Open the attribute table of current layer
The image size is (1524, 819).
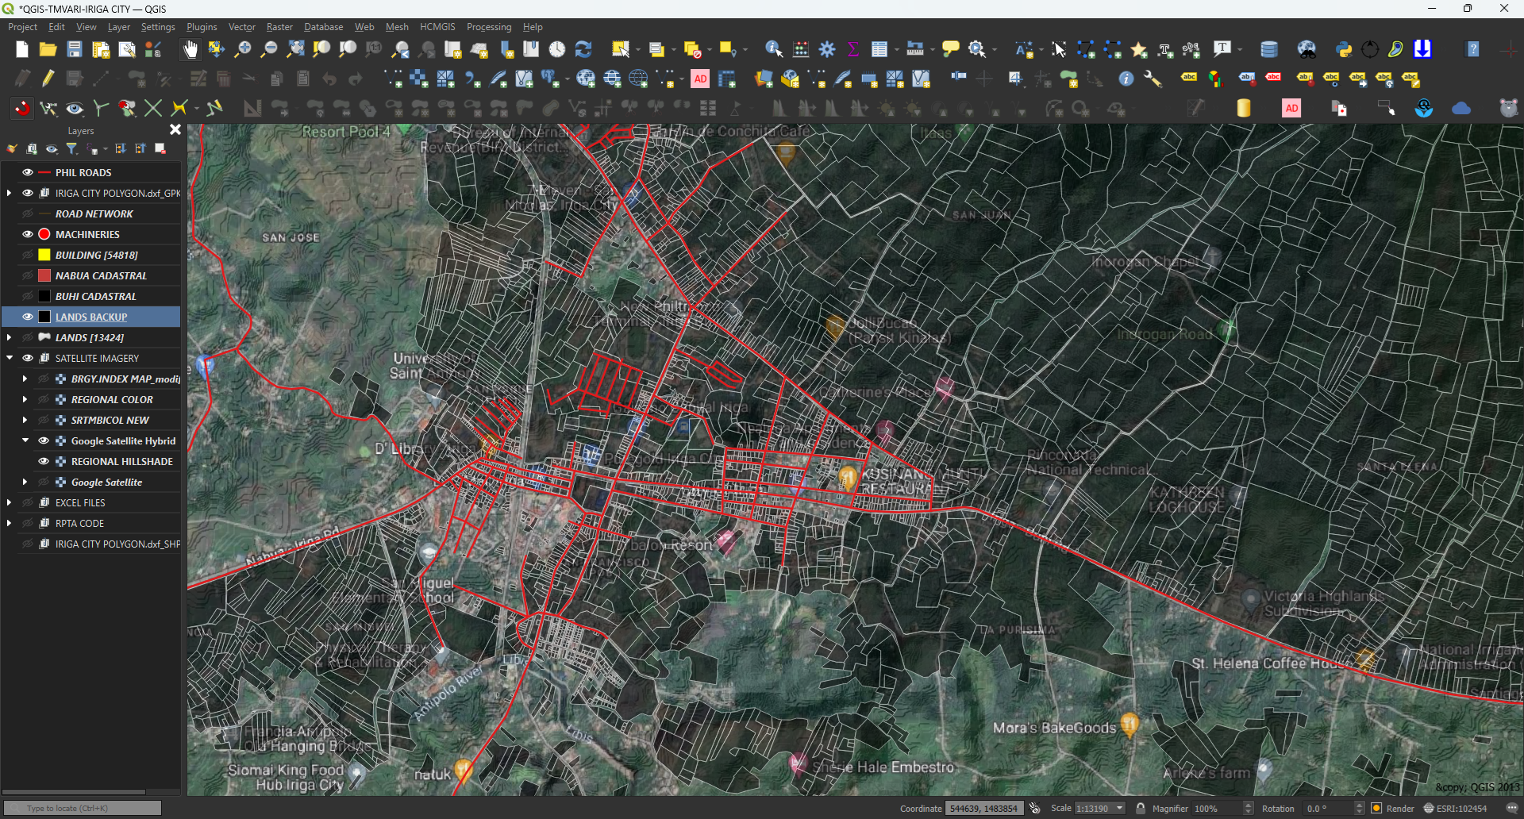881,49
